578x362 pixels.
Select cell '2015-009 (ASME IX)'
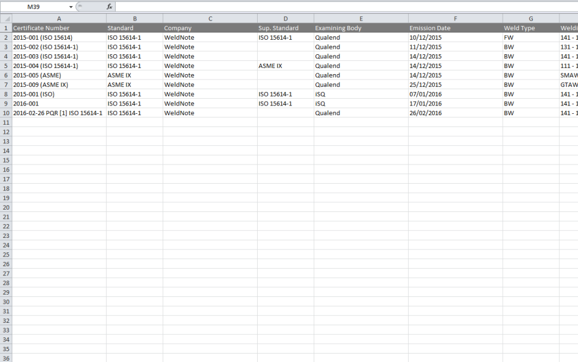point(59,84)
